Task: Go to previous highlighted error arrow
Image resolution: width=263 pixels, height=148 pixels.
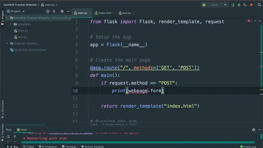Action: pyautogui.click(x=255, y=21)
